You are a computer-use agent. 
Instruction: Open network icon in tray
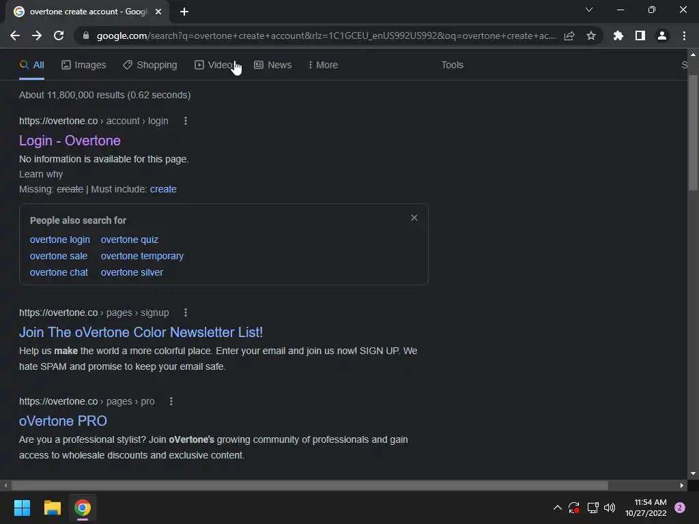click(x=593, y=508)
